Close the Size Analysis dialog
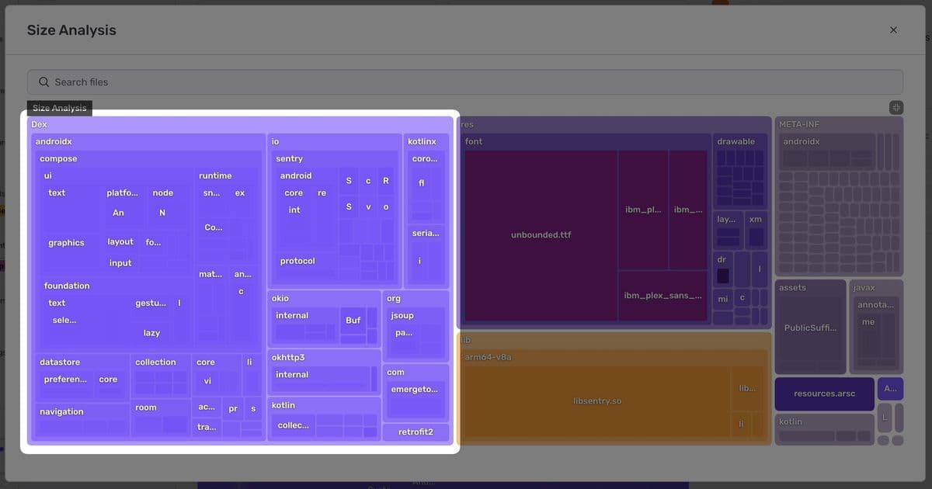The image size is (932, 489). [x=893, y=30]
